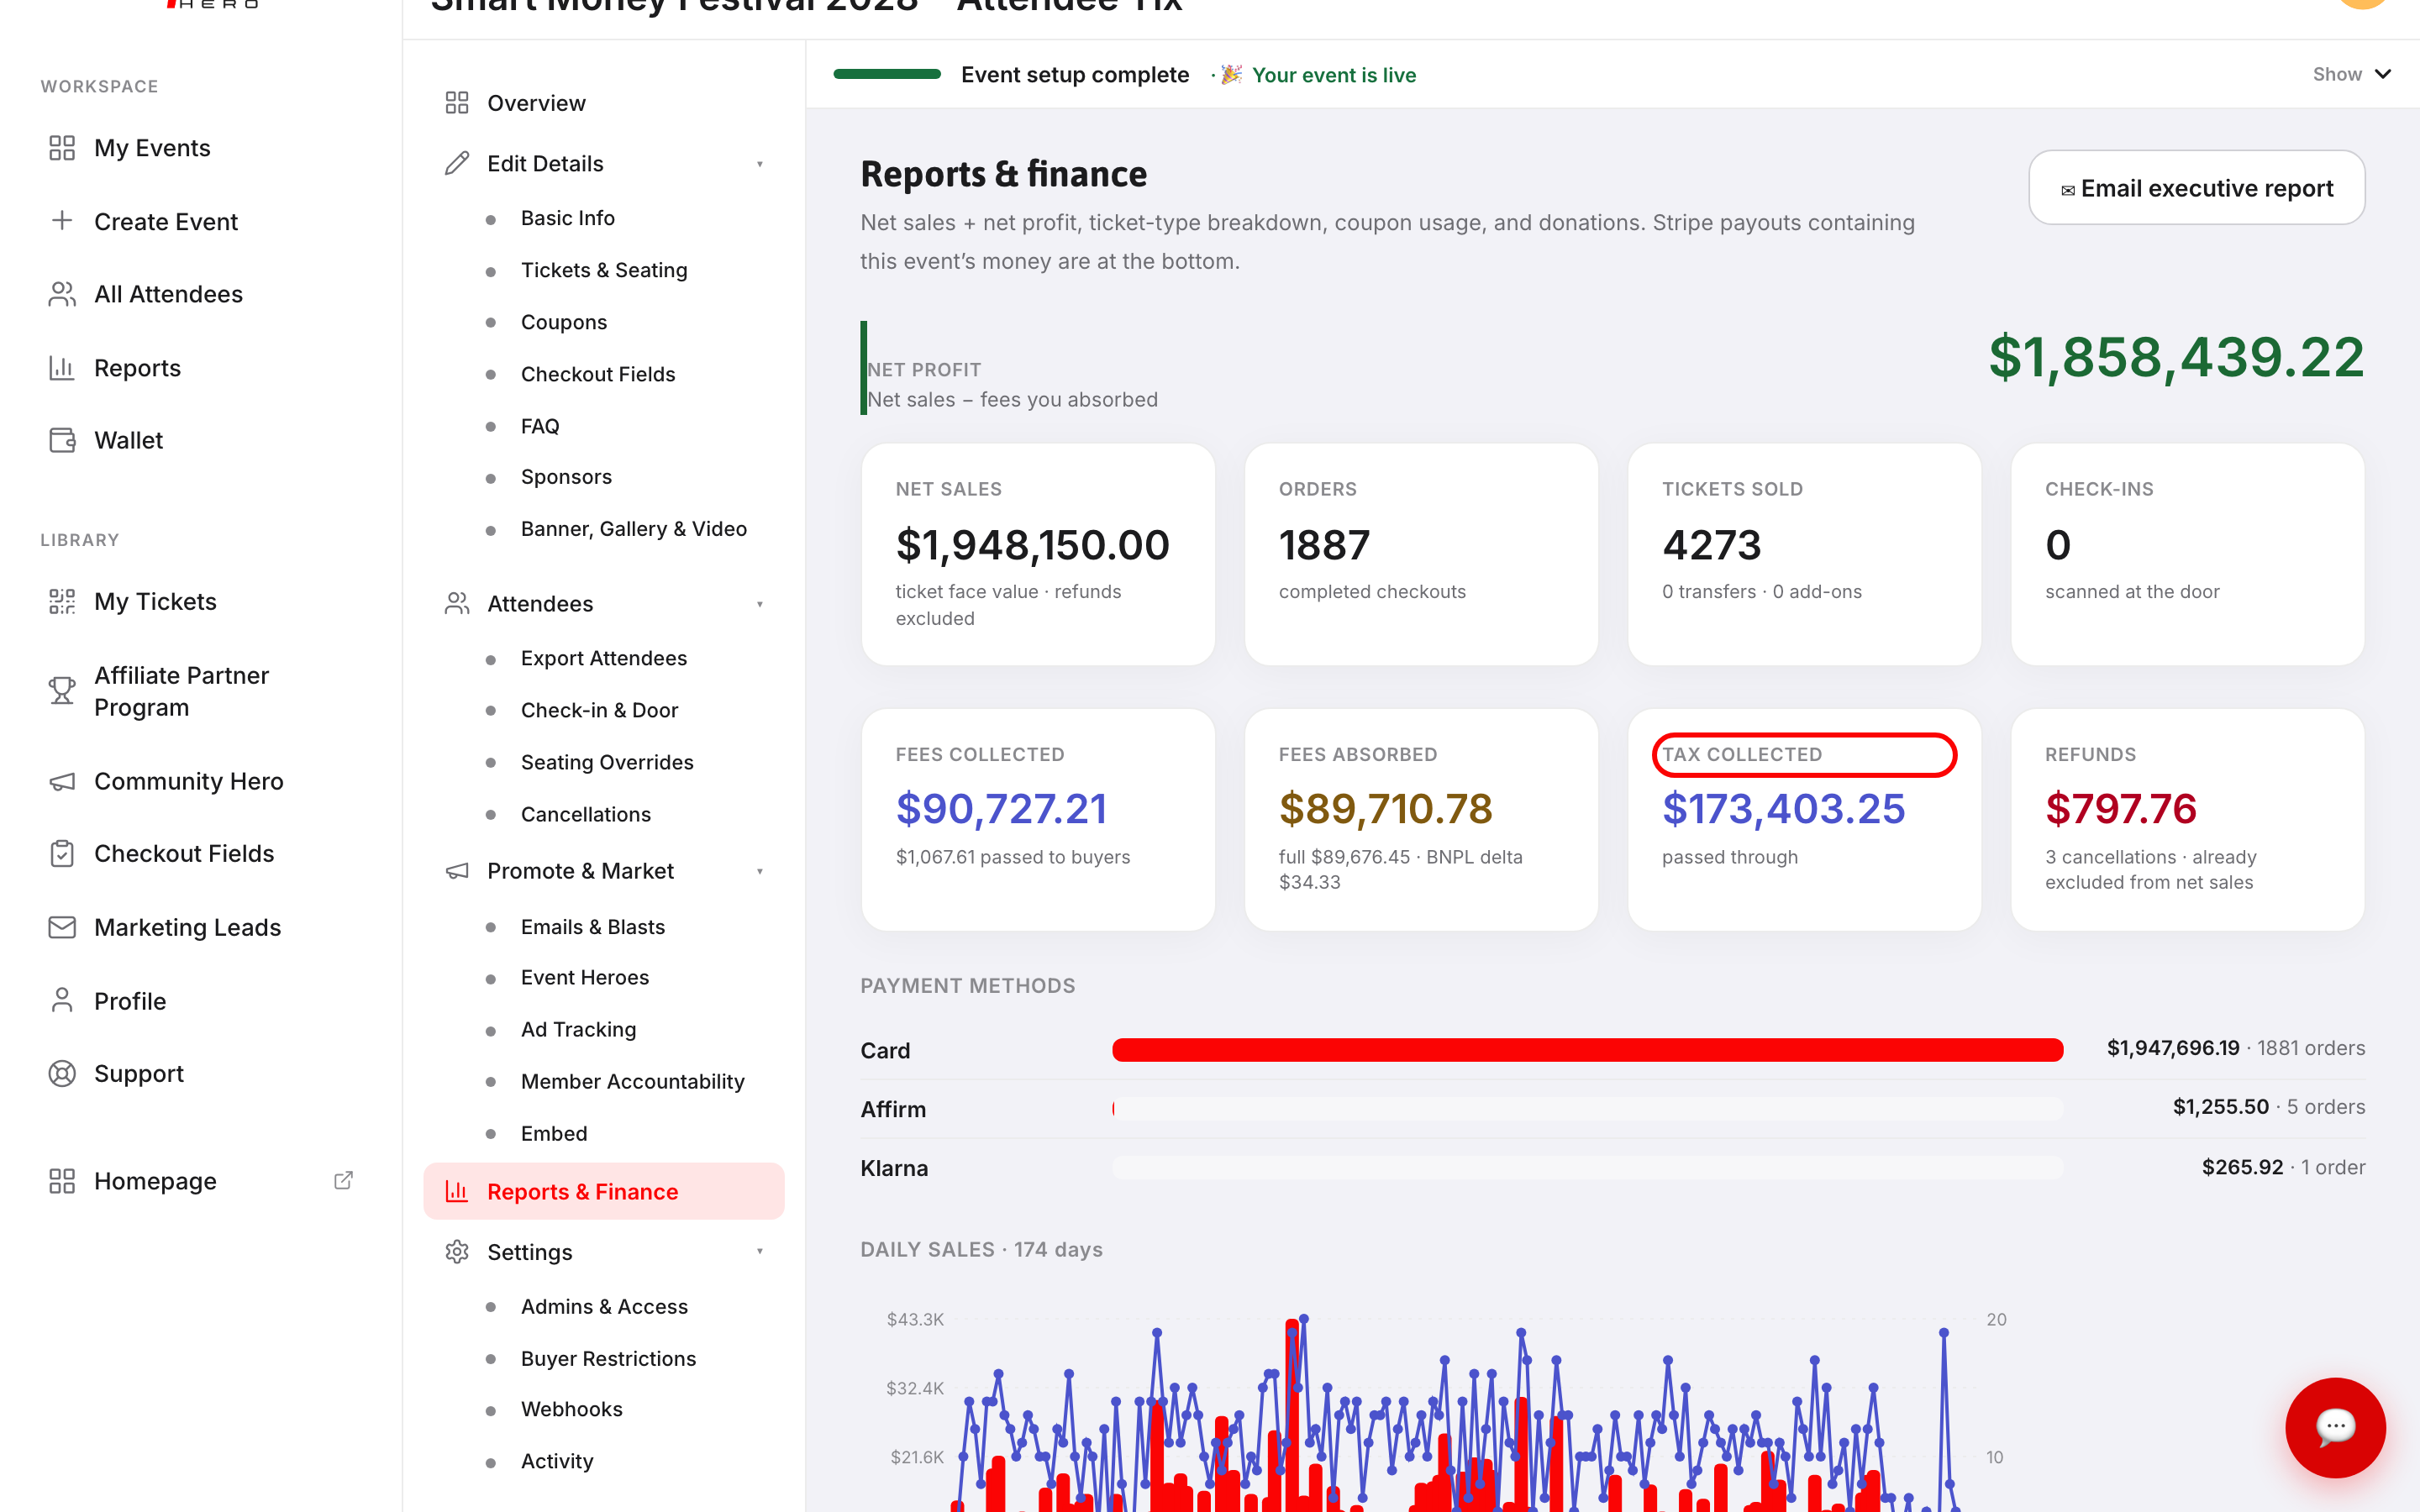
Task: Go to Sponsors
Action: 566,477
